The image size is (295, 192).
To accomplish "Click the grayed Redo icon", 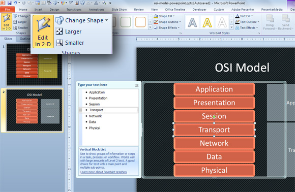I will click(24, 3).
